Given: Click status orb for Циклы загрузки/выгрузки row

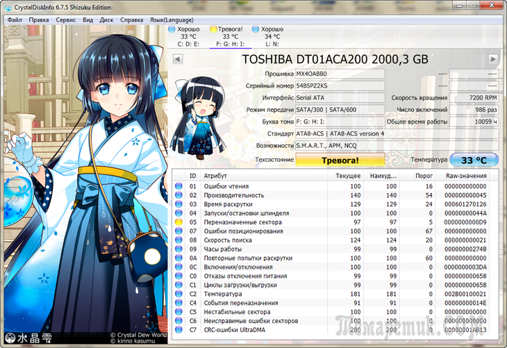Looking at the screenshot, I should pos(178,285).
